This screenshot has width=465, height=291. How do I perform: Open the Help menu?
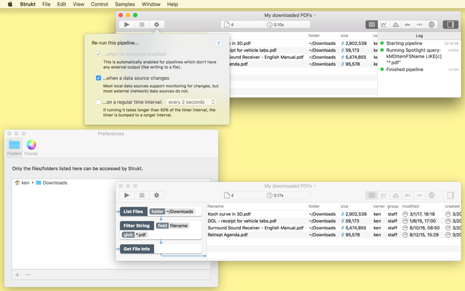tap(172, 4)
